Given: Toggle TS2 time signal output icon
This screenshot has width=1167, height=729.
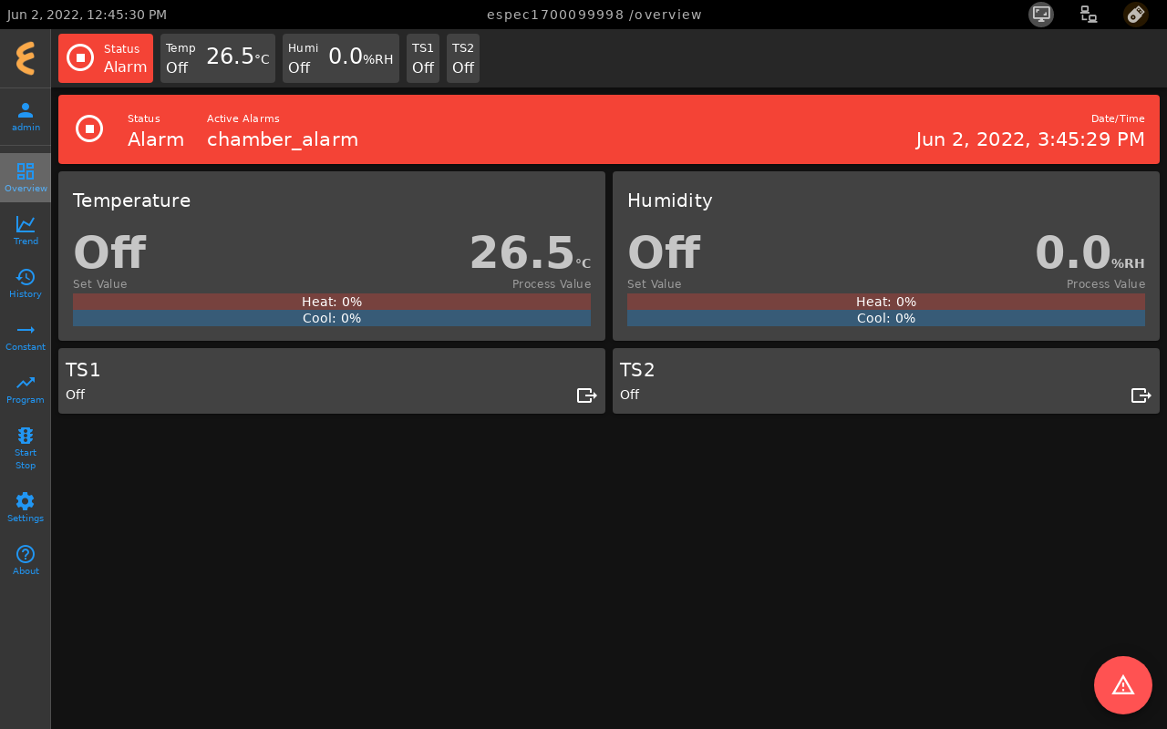Looking at the screenshot, I should pyautogui.click(x=1141, y=395).
